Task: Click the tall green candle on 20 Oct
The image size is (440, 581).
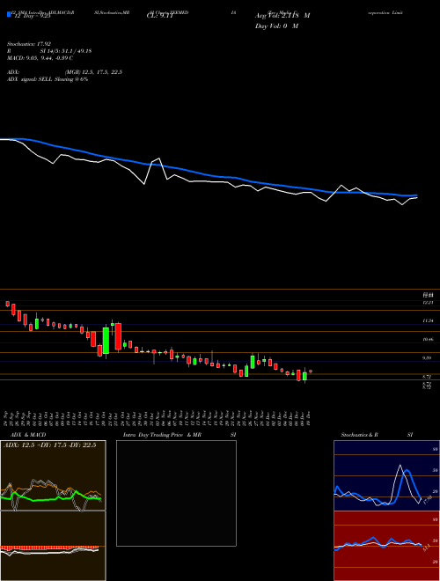Action: (106, 340)
